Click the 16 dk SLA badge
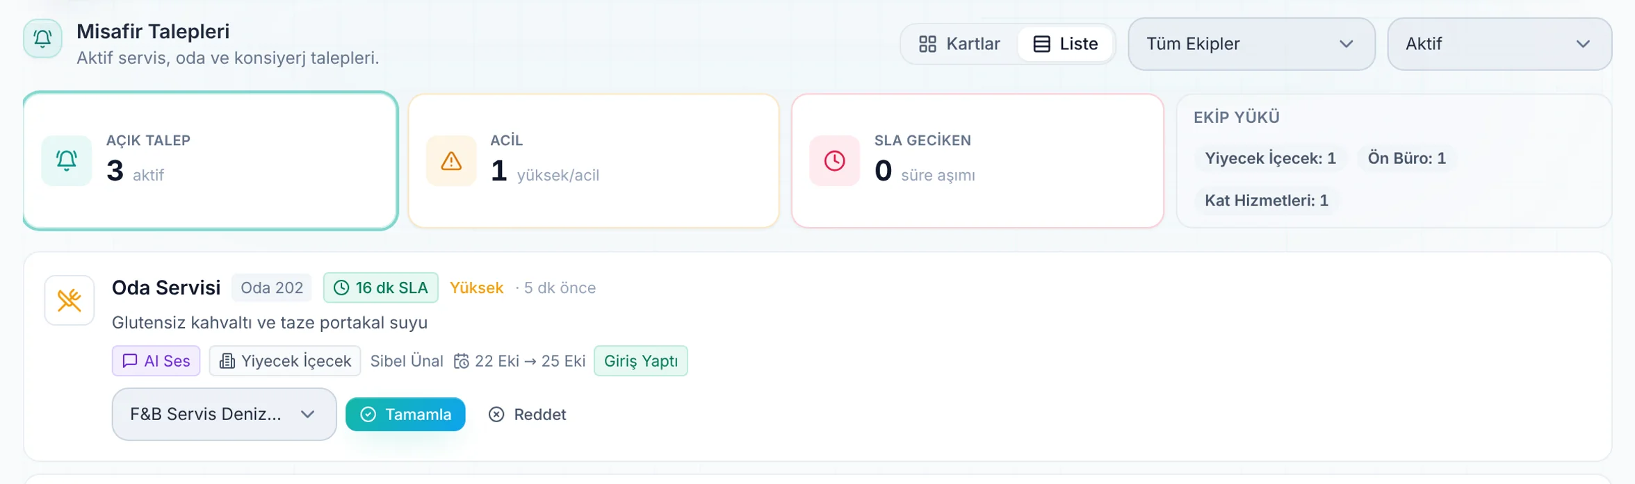 point(381,287)
